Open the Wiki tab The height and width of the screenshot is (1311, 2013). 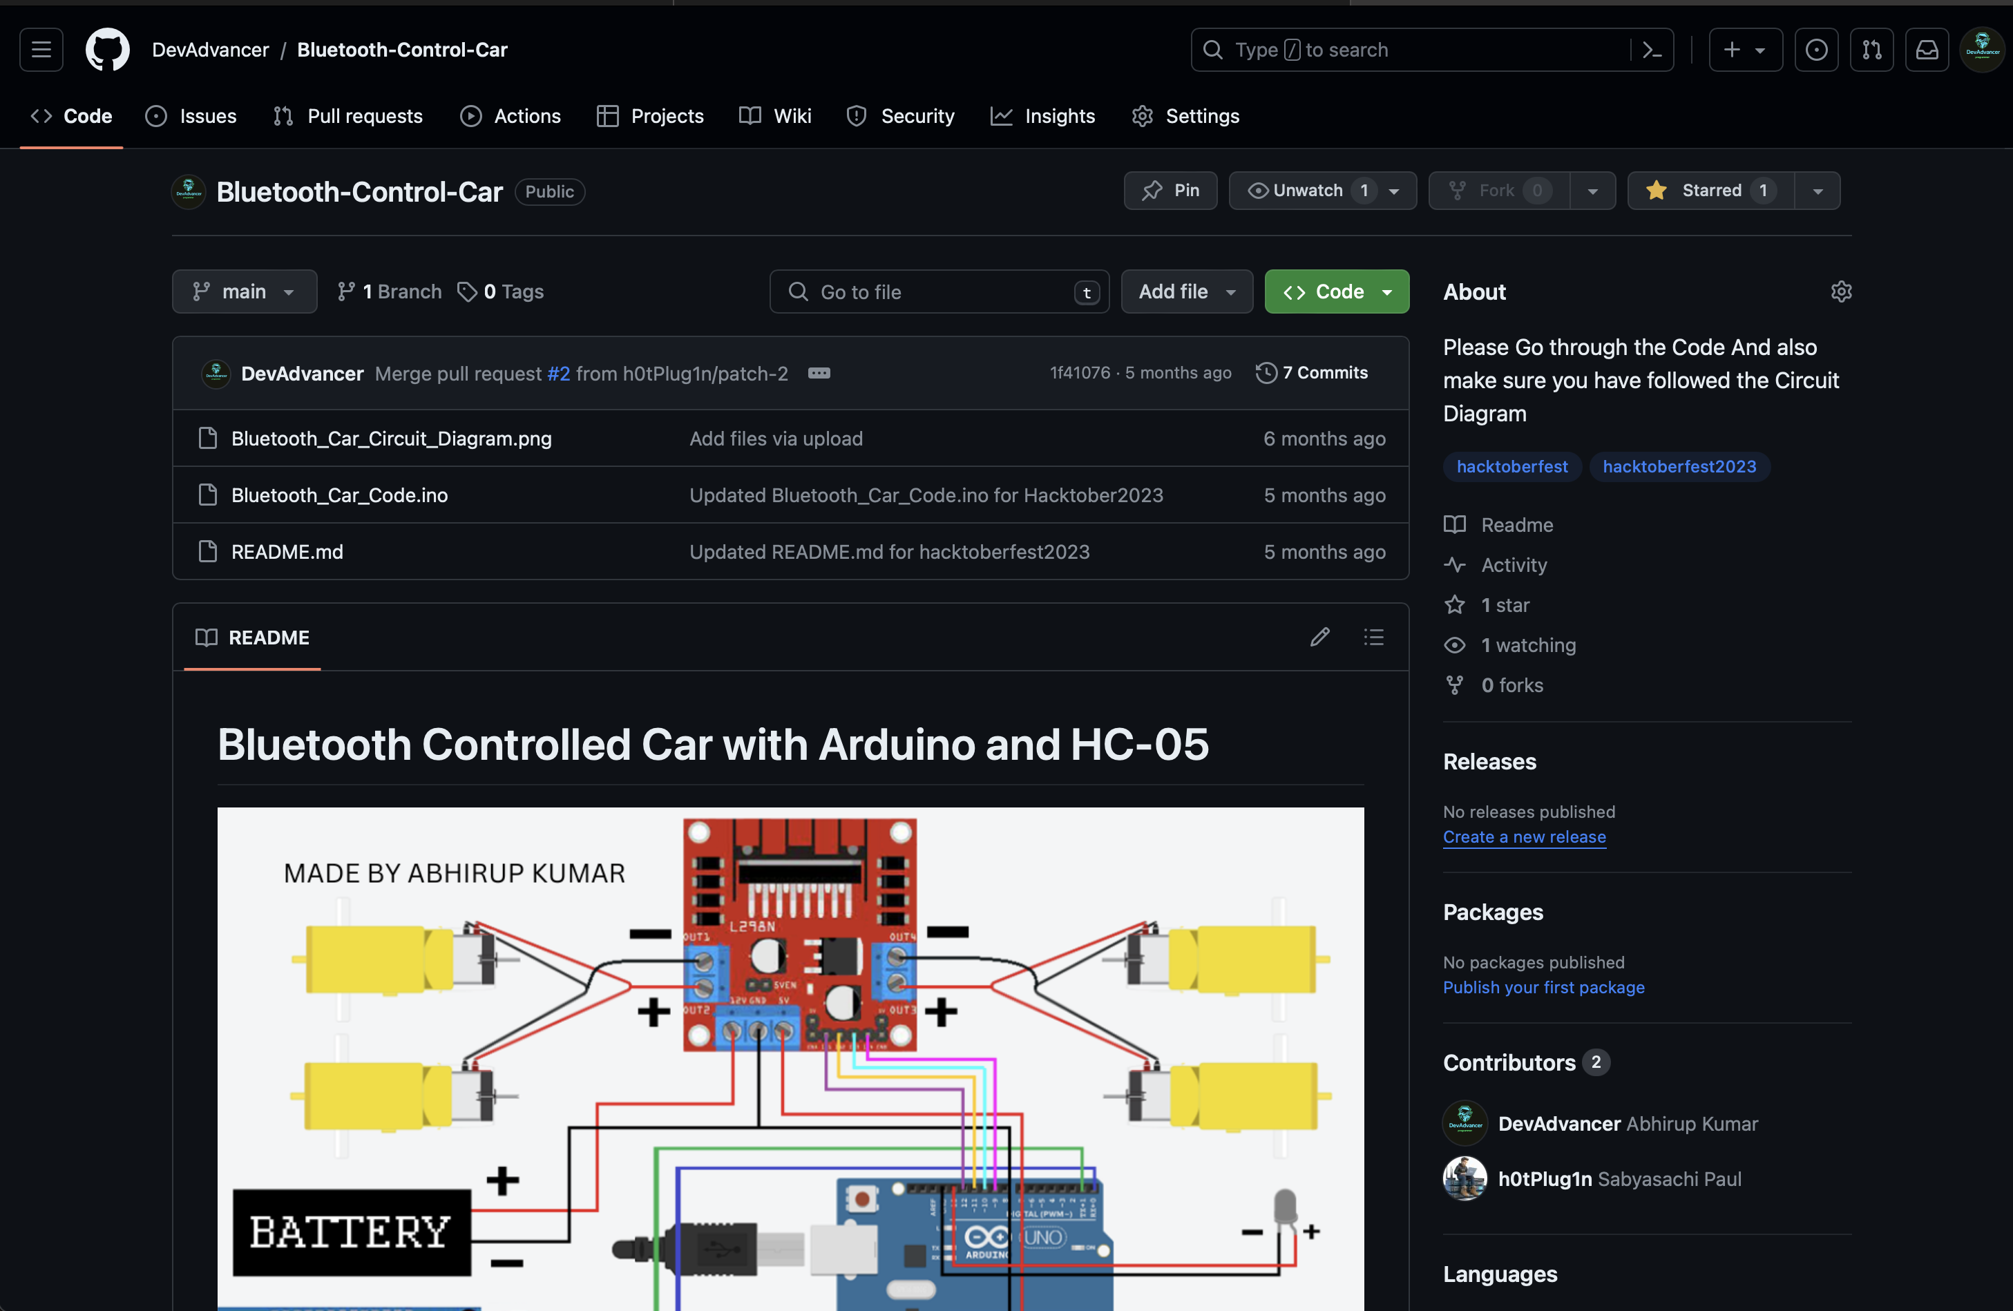pyautogui.click(x=775, y=116)
